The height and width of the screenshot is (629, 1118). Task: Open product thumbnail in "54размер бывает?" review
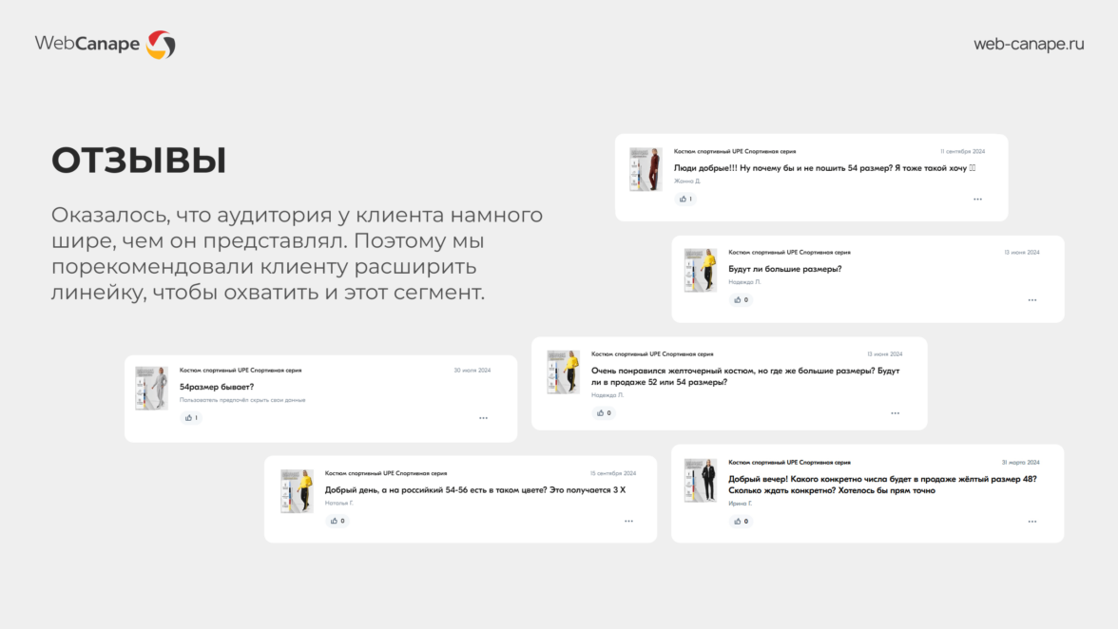[151, 389]
